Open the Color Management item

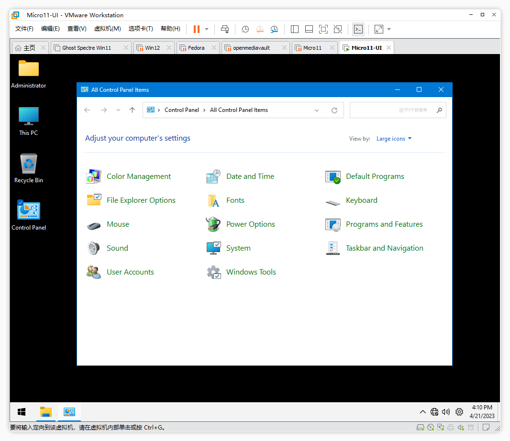(138, 176)
